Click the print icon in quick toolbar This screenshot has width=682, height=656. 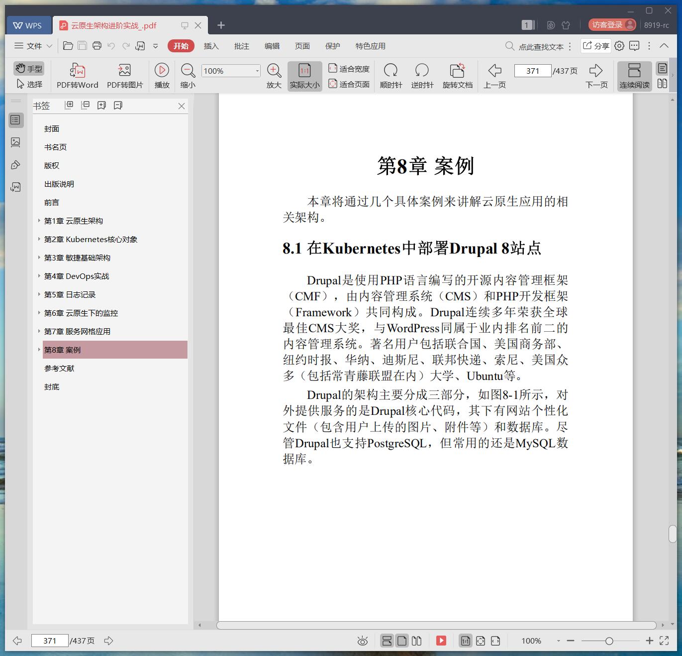click(x=97, y=46)
